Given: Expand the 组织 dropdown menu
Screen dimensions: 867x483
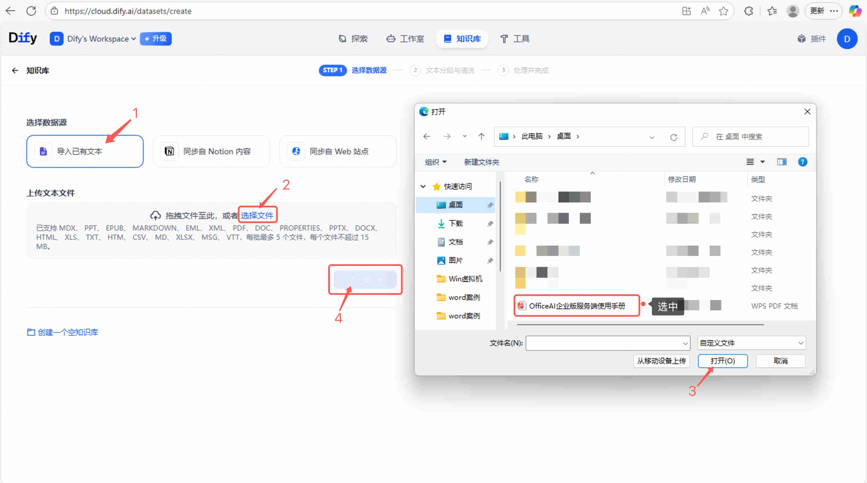Looking at the screenshot, I should click(x=436, y=162).
